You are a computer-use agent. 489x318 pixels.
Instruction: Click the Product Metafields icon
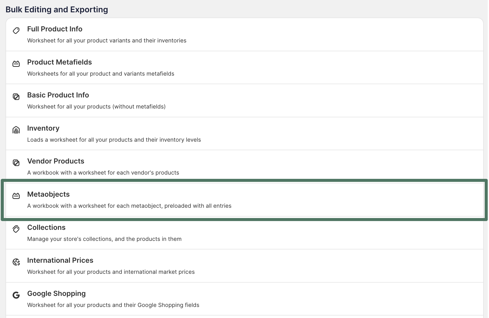pyautogui.click(x=16, y=64)
